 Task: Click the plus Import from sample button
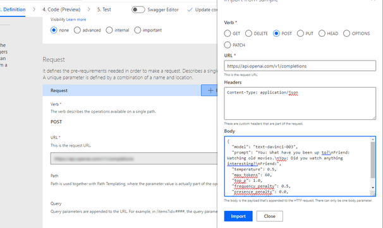point(209,90)
